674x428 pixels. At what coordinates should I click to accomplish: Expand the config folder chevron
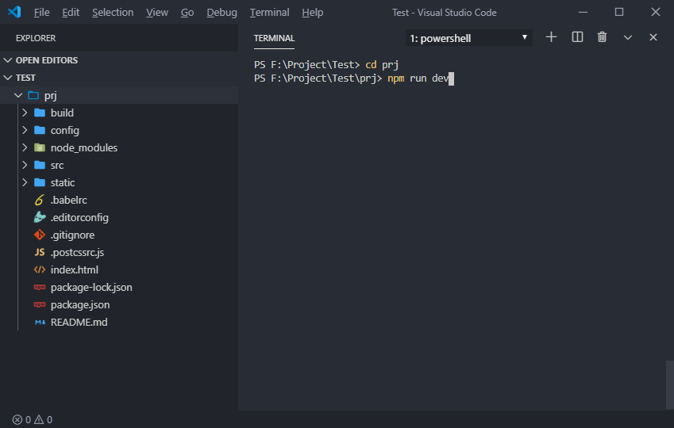[x=25, y=130]
